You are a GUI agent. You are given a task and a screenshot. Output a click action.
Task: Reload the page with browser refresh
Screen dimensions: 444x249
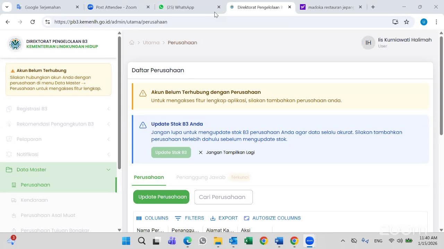[33, 22]
